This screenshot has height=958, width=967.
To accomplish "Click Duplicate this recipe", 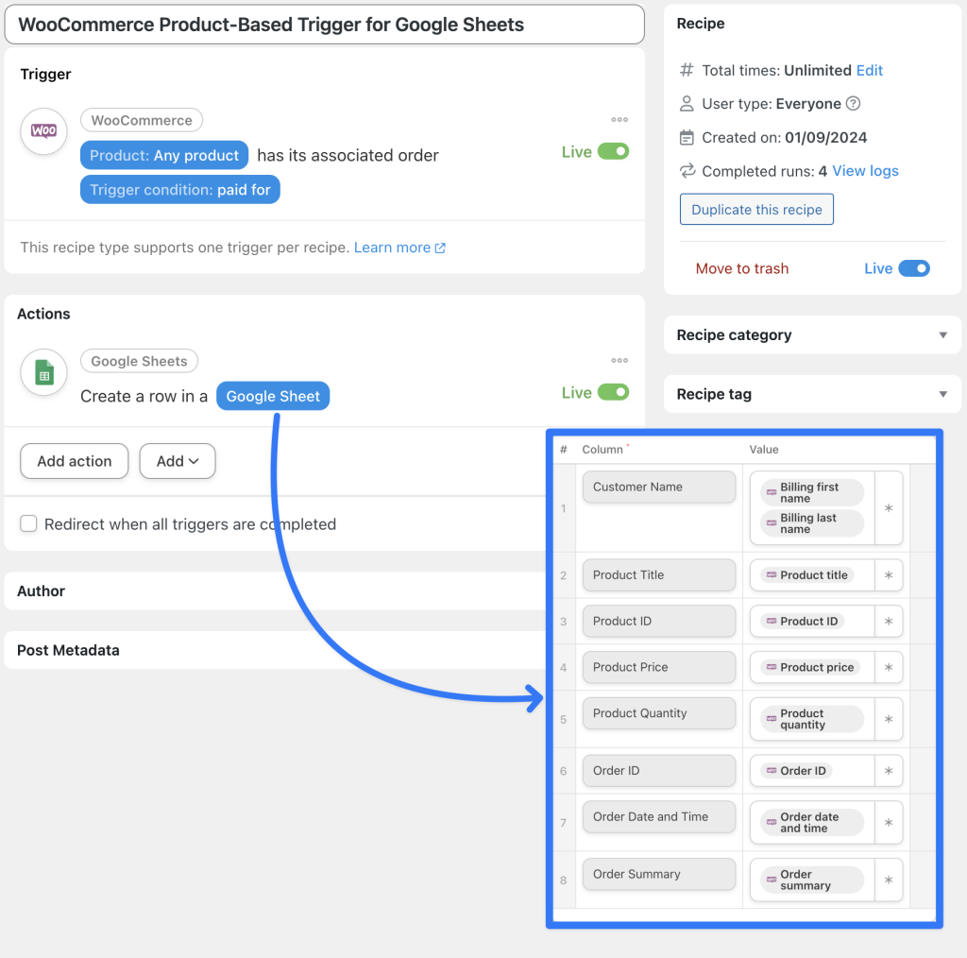I will pos(756,210).
